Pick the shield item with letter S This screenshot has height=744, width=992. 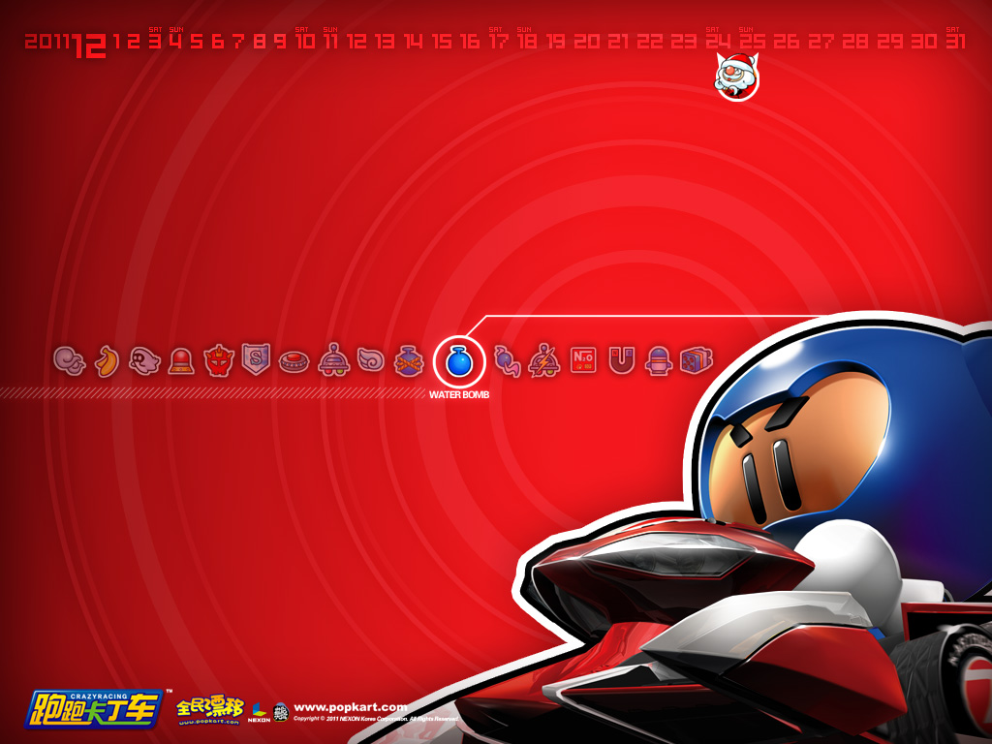(x=255, y=360)
